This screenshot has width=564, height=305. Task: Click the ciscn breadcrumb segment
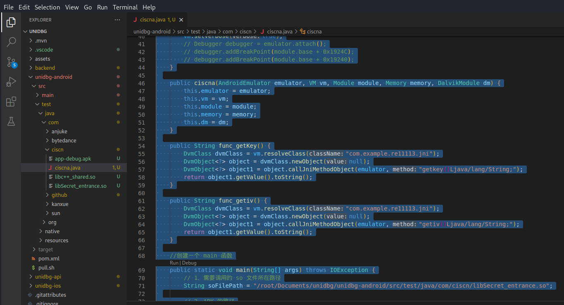[x=245, y=31]
